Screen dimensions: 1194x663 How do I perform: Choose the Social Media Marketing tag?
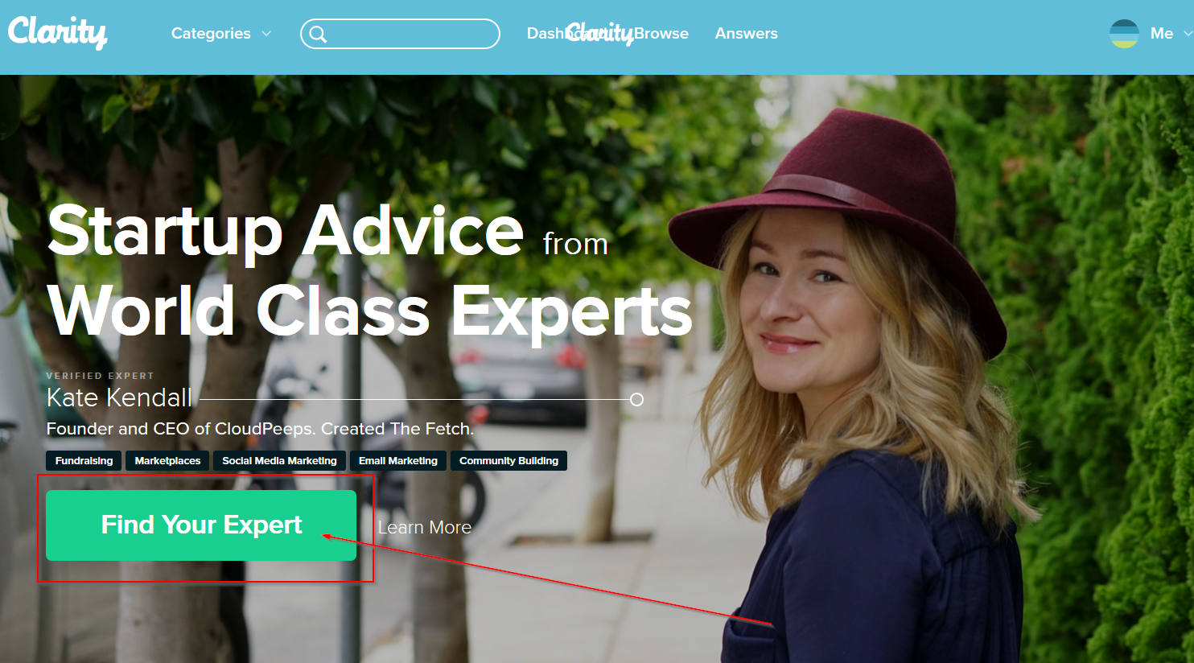coord(279,461)
